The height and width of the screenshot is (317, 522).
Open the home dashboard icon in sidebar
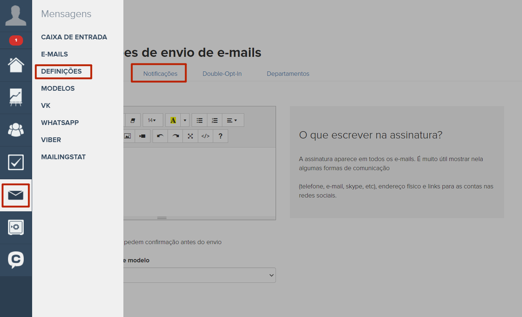tap(16, 65)
